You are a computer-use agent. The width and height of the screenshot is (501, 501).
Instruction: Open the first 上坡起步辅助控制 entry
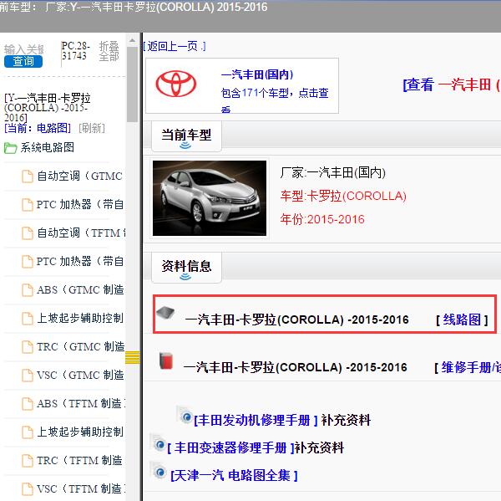pyautogui.click(x=80, y=318)
